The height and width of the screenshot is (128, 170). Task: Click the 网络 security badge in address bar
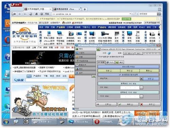point(45,14)
